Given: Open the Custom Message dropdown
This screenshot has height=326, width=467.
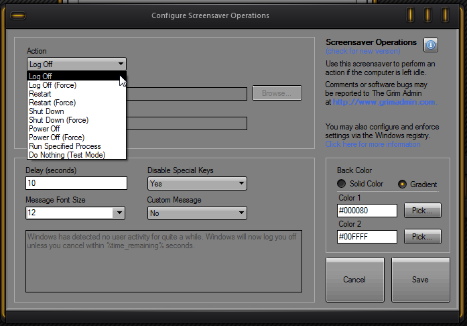Looking at the screenshot, I should [x=197, y=213].
